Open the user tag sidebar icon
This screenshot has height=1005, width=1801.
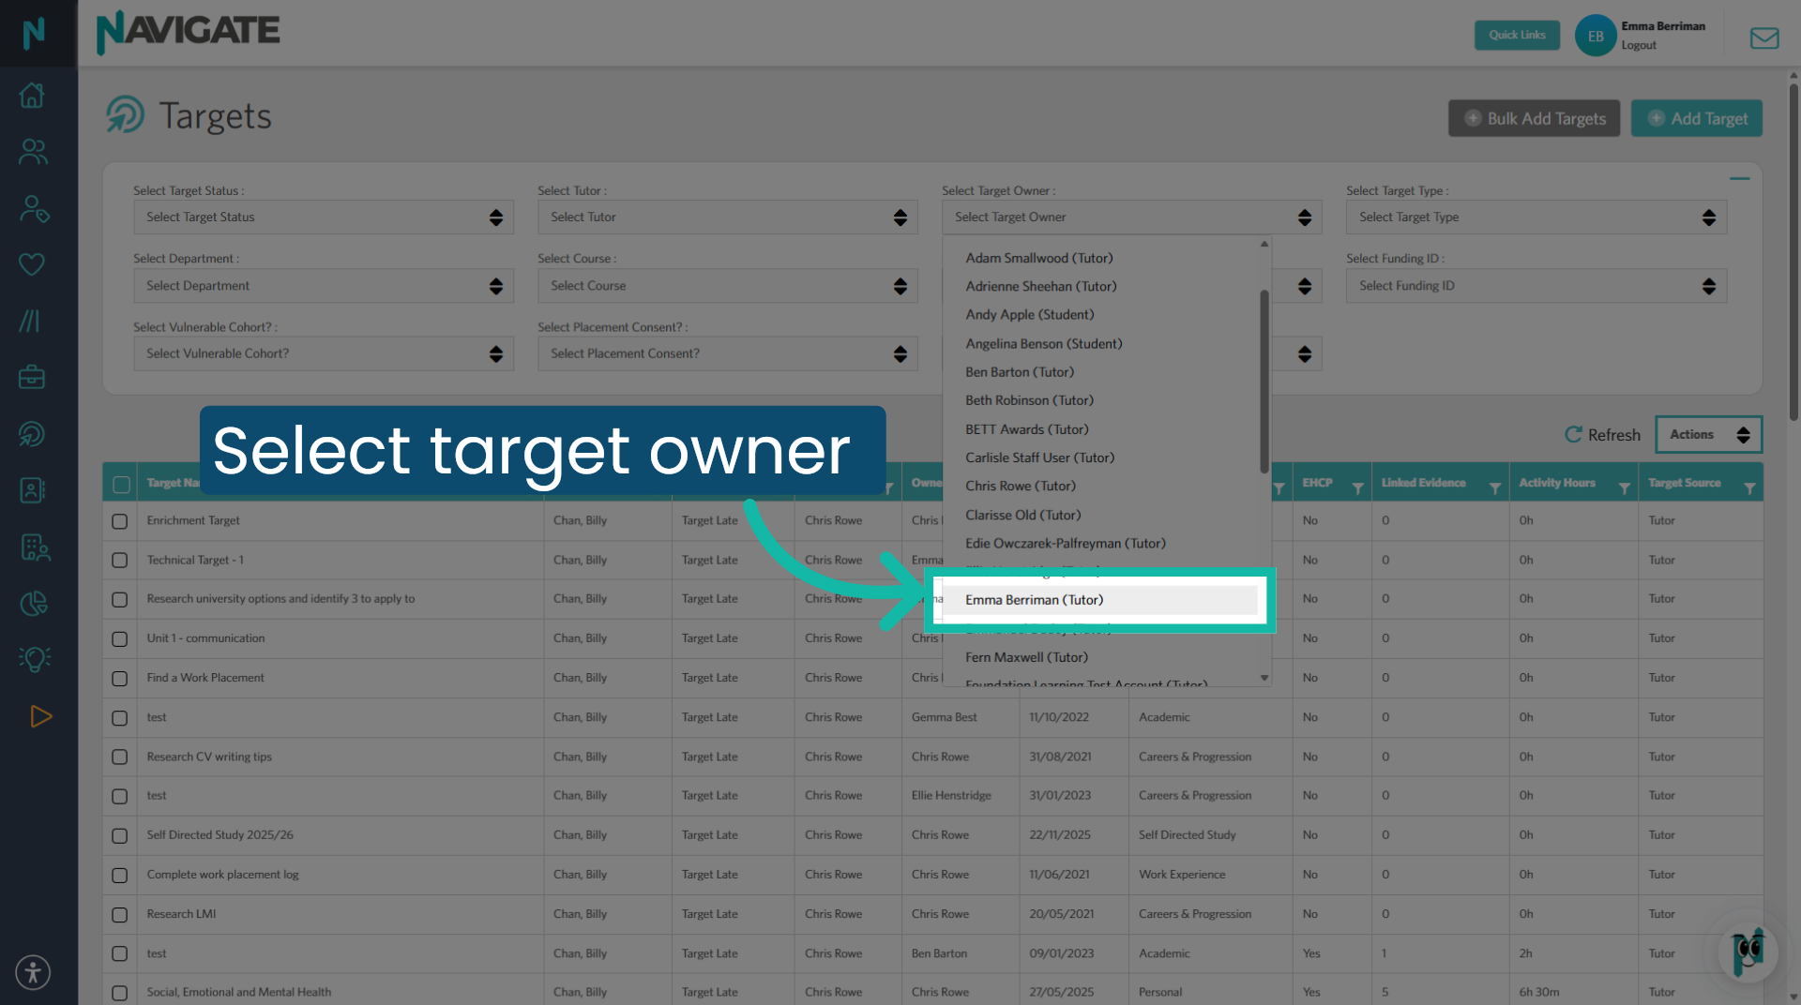pos(33,208)
